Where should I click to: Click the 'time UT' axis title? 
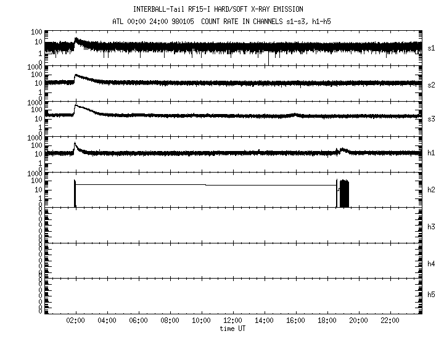point(233,329)
